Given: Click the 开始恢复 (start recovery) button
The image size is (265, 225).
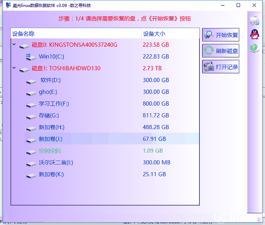Looking at the screenshot, I should 221,35.
